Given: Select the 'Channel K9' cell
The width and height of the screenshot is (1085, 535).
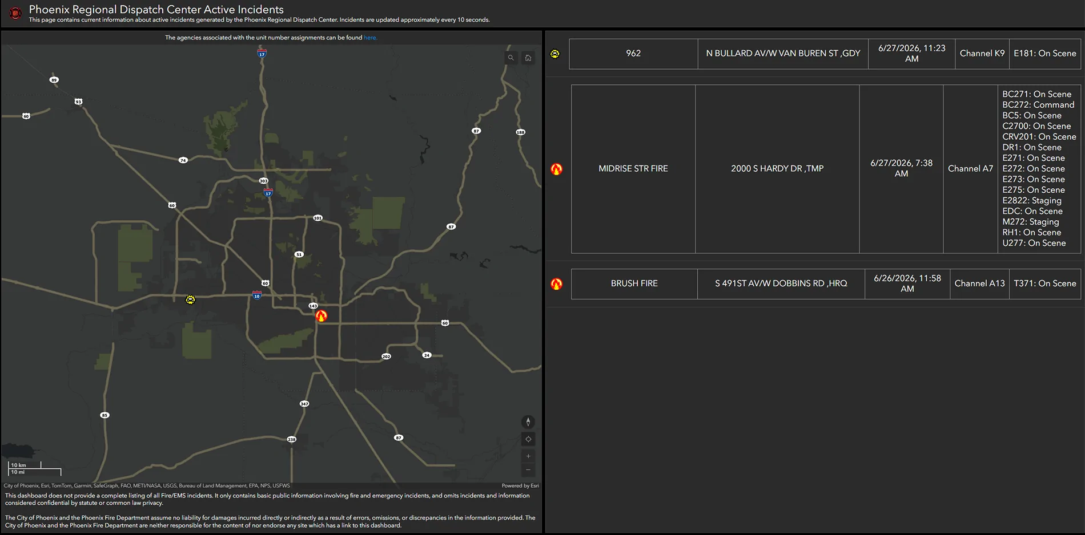Looking at the screenshot, I should (x=982, y=54).
